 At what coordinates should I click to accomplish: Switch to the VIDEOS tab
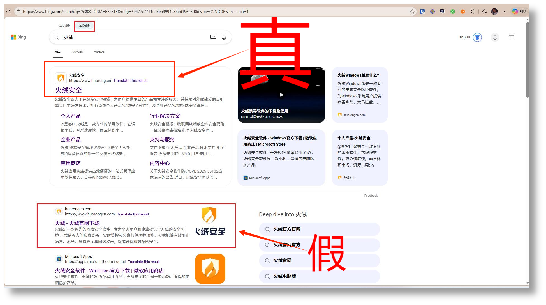click(x=99, y=51)
